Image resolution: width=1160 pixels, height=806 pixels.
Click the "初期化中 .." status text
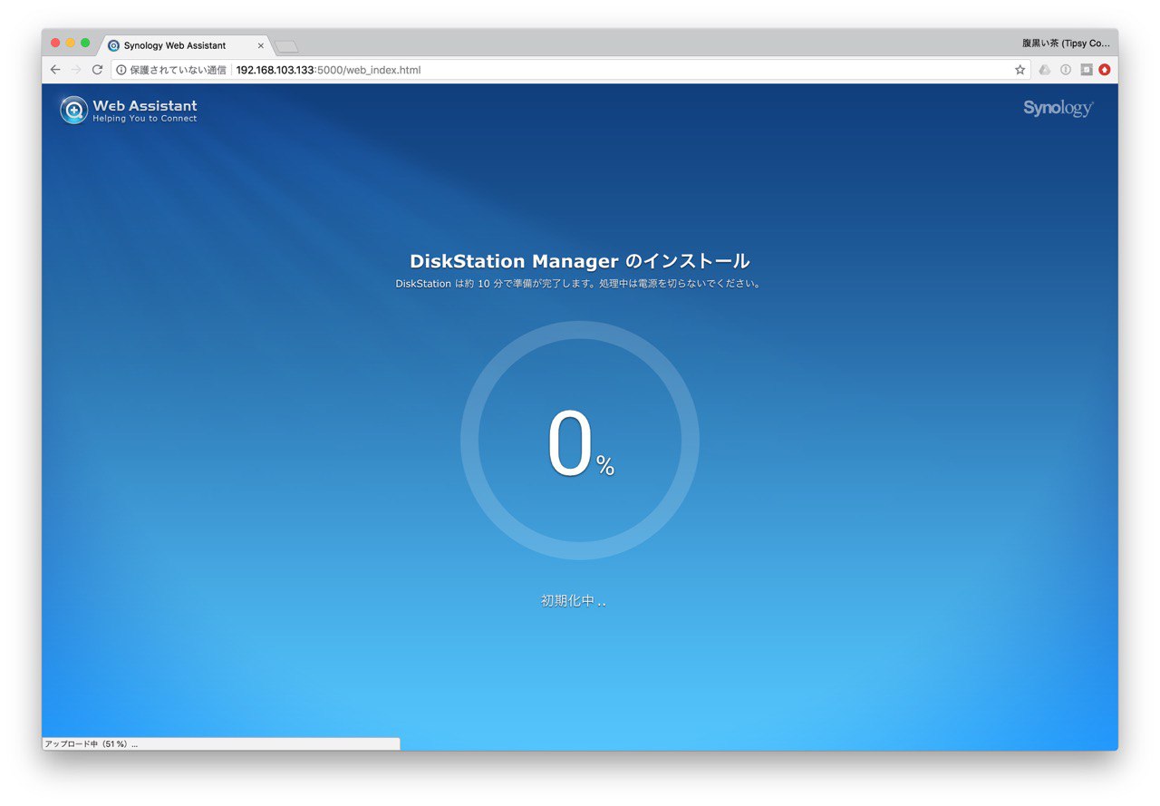pyautogui.click(x=574, y=600)
